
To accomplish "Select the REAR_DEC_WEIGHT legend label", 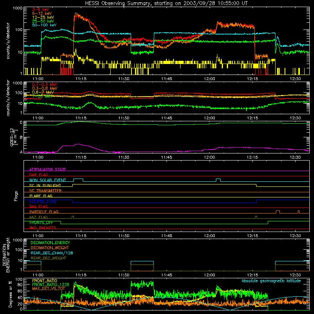I will pyautogui.click(x=48, y=258).
